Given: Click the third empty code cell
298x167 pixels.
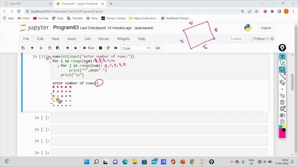Looking at the screenshot, I should point(159,141).
